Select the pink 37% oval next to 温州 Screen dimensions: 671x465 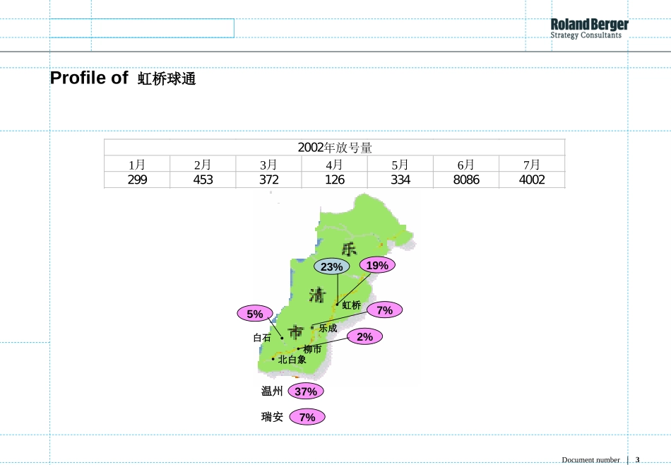click(306, 392)
